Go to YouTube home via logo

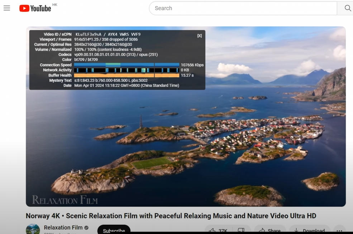(35, 8)
